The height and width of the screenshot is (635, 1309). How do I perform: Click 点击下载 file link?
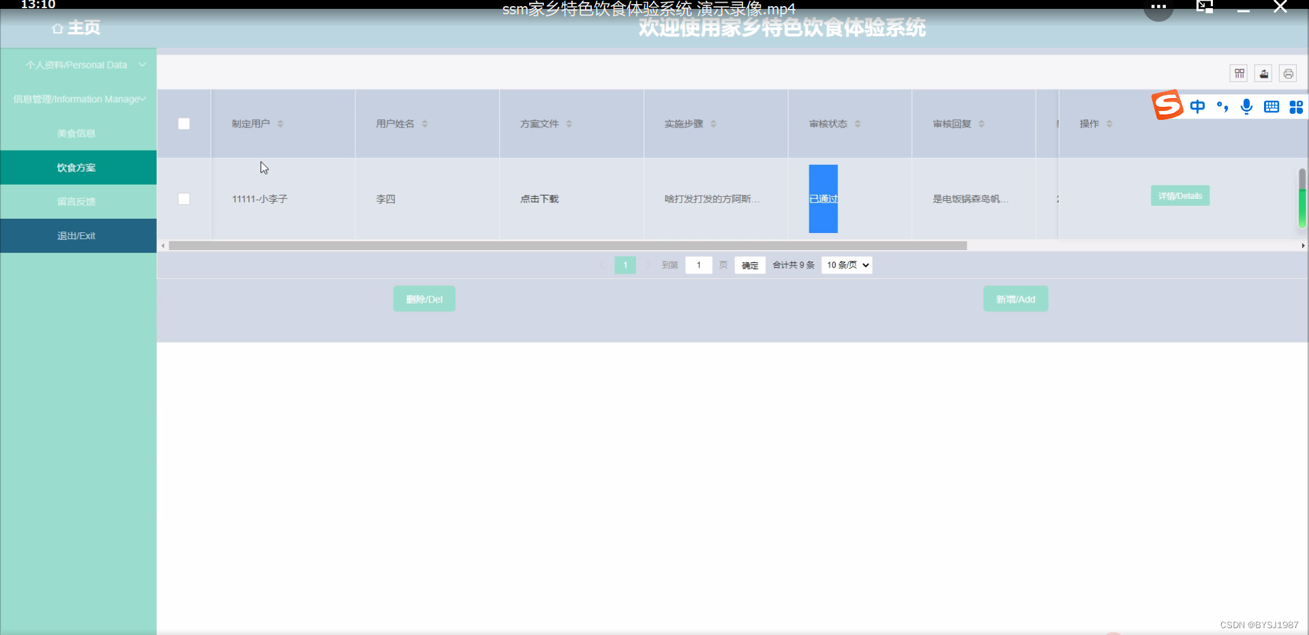tap(539, 199)
